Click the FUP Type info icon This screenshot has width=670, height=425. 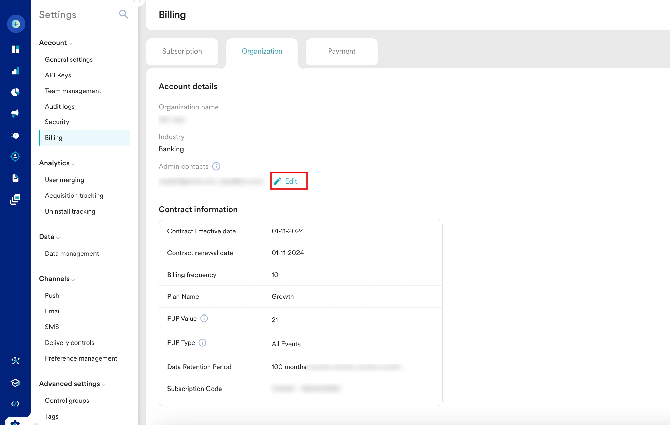coord(202,343)
